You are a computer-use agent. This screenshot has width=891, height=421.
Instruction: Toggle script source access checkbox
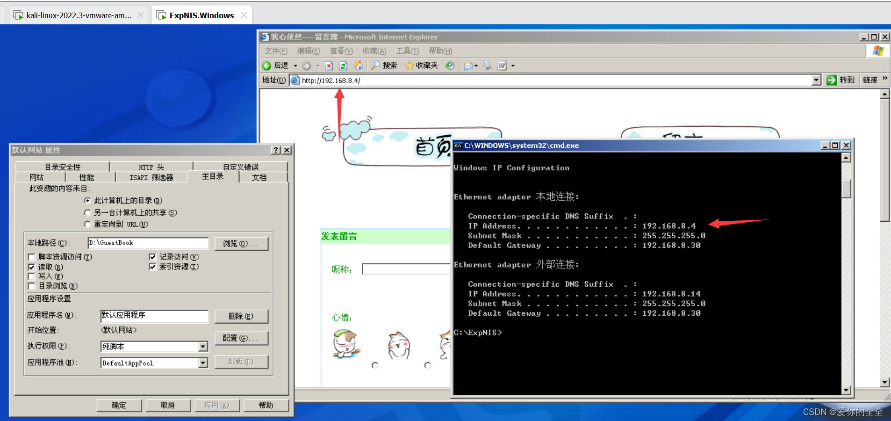(x=32, y=257)
